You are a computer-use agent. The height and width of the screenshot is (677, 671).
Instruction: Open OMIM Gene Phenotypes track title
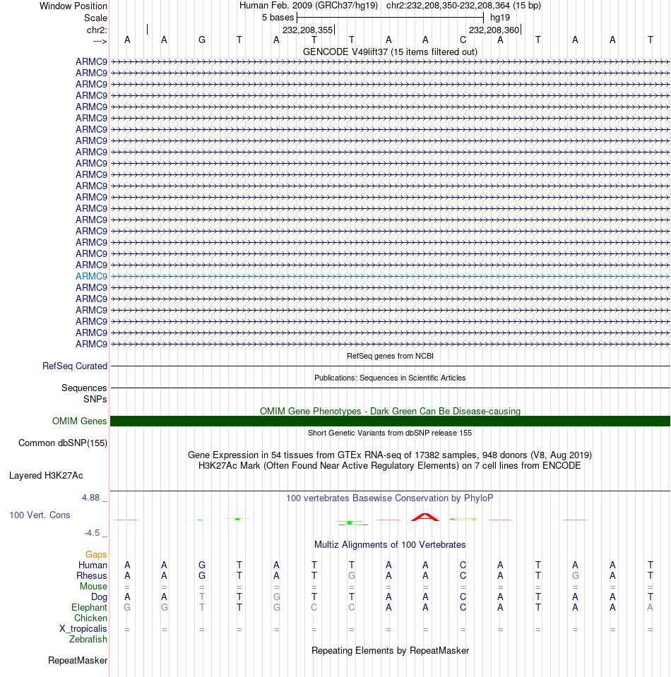point(390,411)
